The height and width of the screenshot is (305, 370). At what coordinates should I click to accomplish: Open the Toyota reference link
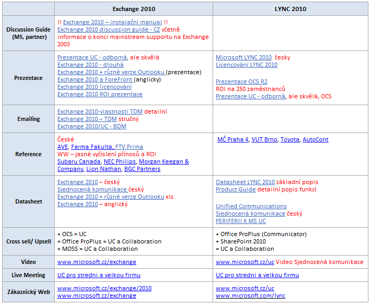tap(290, 139)
